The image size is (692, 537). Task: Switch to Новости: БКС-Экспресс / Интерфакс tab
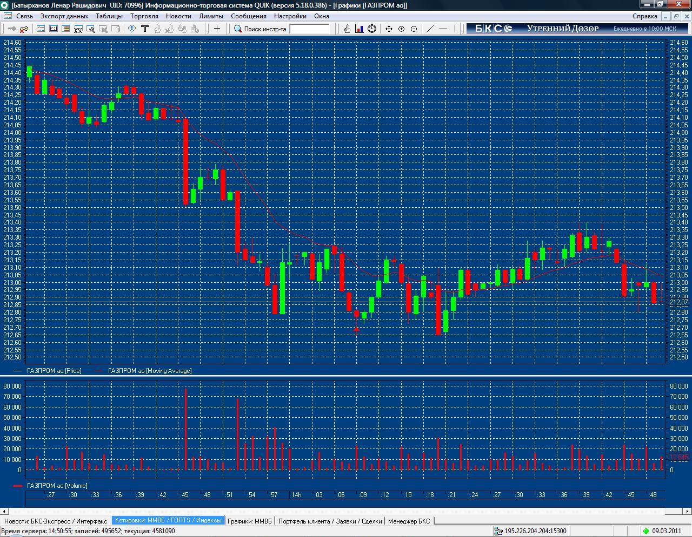(x=56, y=521)
